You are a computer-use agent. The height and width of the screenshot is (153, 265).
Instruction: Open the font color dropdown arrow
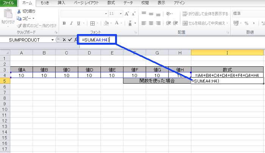(x=122, y=23)
